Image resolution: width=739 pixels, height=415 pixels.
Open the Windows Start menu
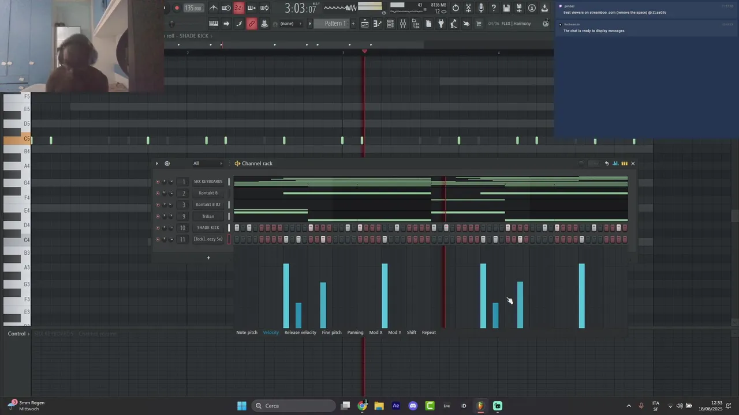[x=242, y=406]
